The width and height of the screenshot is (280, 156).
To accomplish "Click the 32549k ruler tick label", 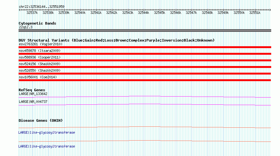I will 223,13.
